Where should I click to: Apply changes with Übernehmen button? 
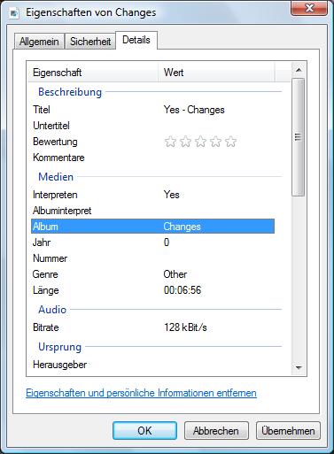(x=288, y=431)
